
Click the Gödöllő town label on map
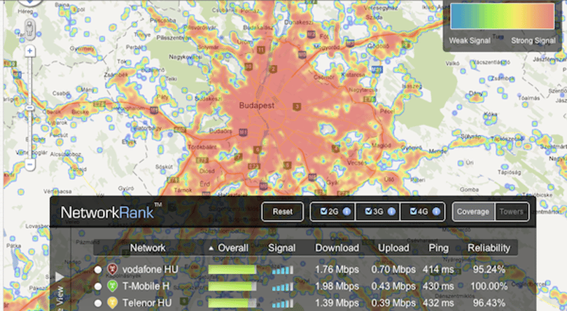tap(379, 46)
